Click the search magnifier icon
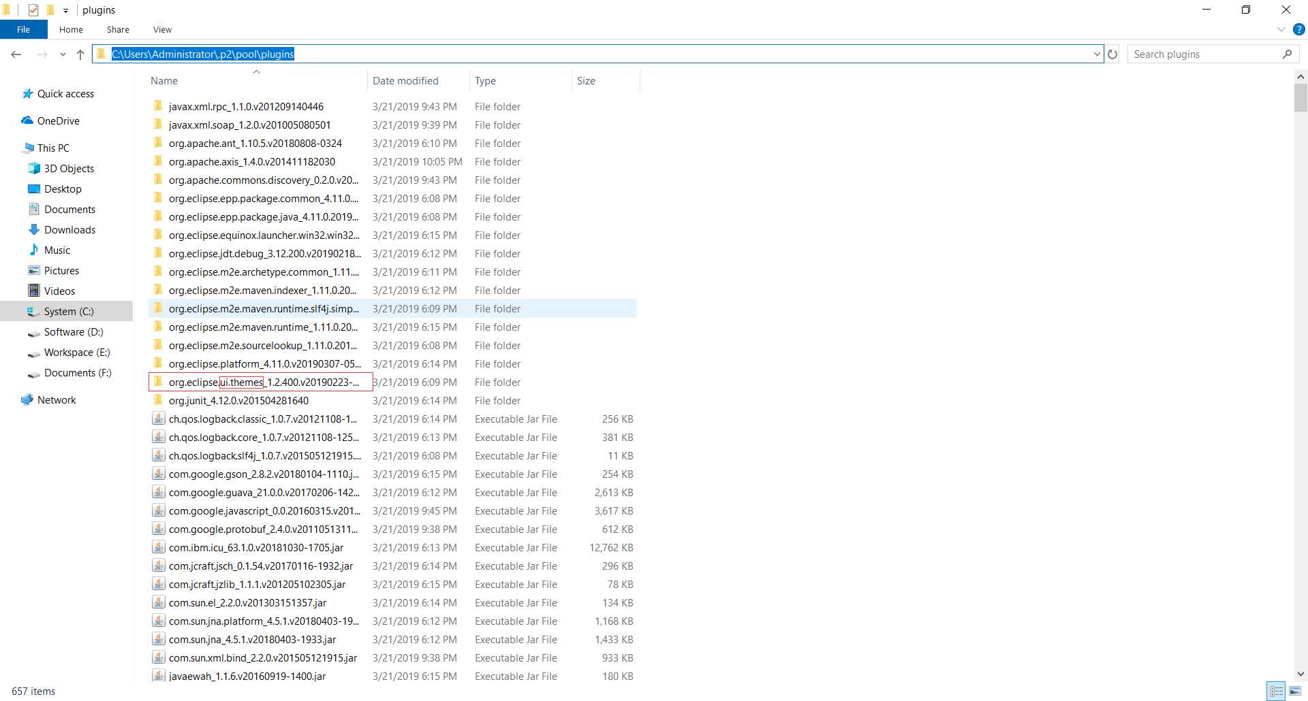Screen dimensions: 1308x701 tap(1287, 54)
